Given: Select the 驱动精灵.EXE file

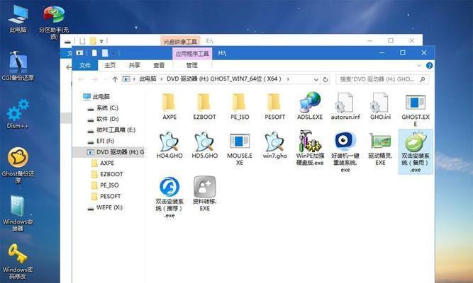Looking at the screenshot, I should tap(380, 149).
